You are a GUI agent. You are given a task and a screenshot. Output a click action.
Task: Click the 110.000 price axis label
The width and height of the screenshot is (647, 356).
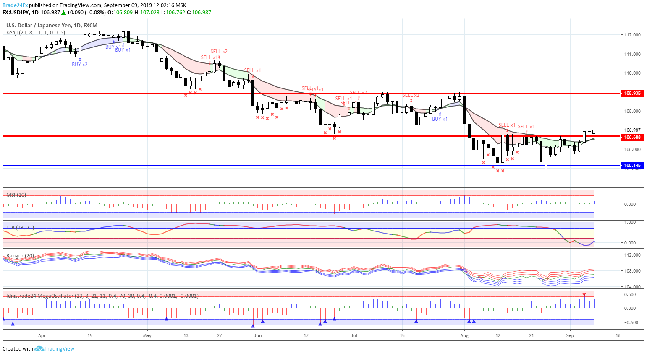(632, 73)
